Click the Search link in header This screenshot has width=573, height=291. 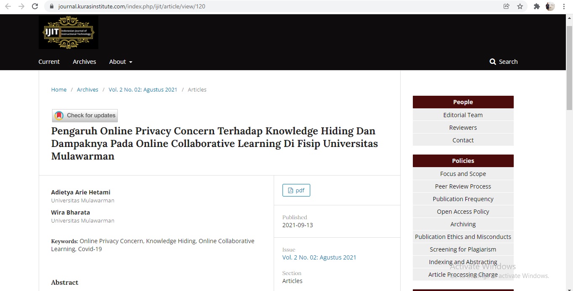click(504, 62)
